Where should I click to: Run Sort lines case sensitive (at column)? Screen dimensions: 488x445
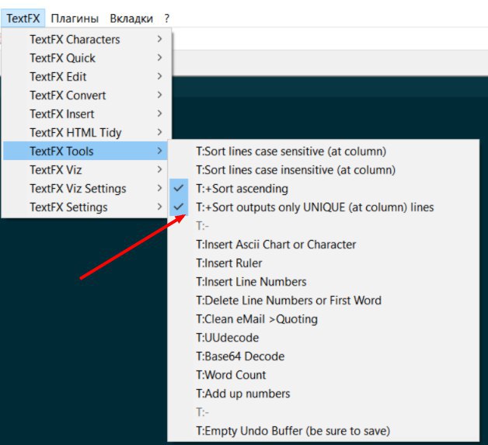click(x=323, y=151)
